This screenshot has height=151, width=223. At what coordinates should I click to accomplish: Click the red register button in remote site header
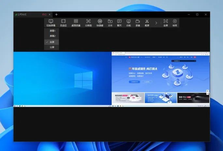(x=195, y=57)
